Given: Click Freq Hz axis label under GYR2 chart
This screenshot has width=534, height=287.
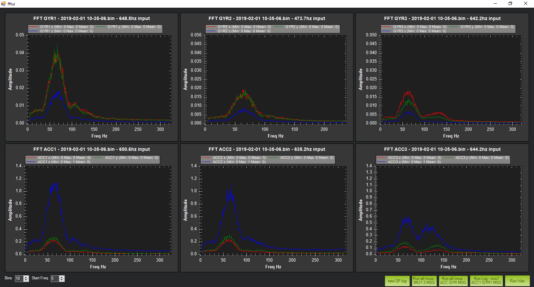Looking at the screenshot, I should tap(275, 136).
